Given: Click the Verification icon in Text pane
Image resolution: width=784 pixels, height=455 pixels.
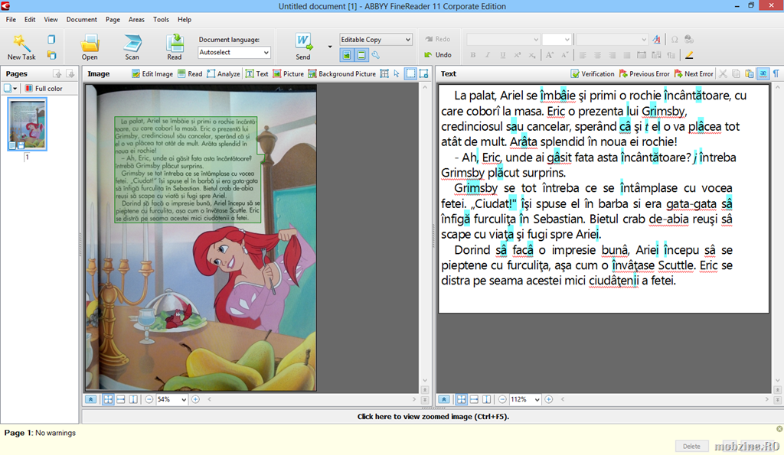Looking at the screenshot, I should click(x=593, y=74).
